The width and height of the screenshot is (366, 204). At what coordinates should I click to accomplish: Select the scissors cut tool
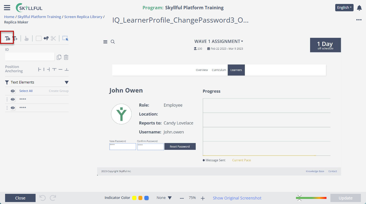click(53, 38)
